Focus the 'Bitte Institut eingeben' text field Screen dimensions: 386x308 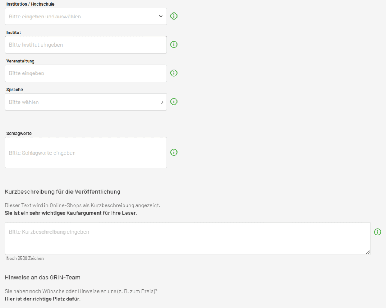click(86, 45)
